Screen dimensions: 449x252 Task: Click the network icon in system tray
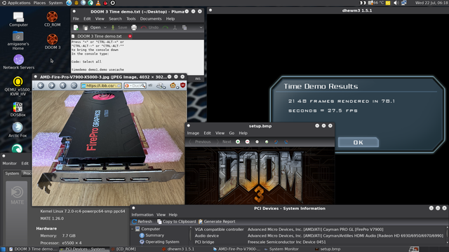tap(404, 3)
